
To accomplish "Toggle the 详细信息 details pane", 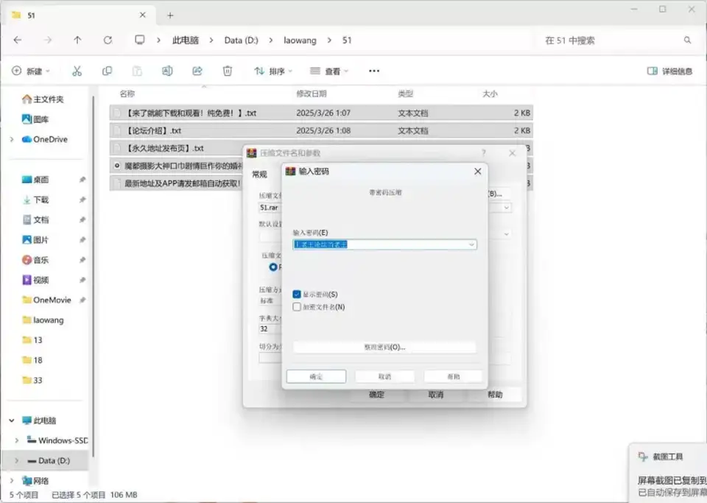I will click(x=670, y=71).
